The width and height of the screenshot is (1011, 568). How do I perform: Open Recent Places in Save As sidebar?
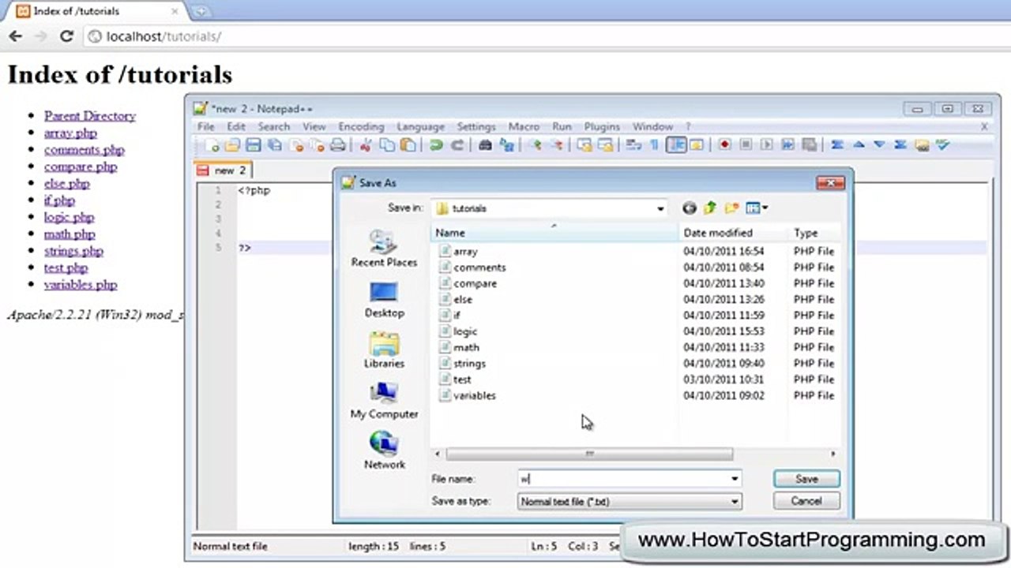point(385,249)
